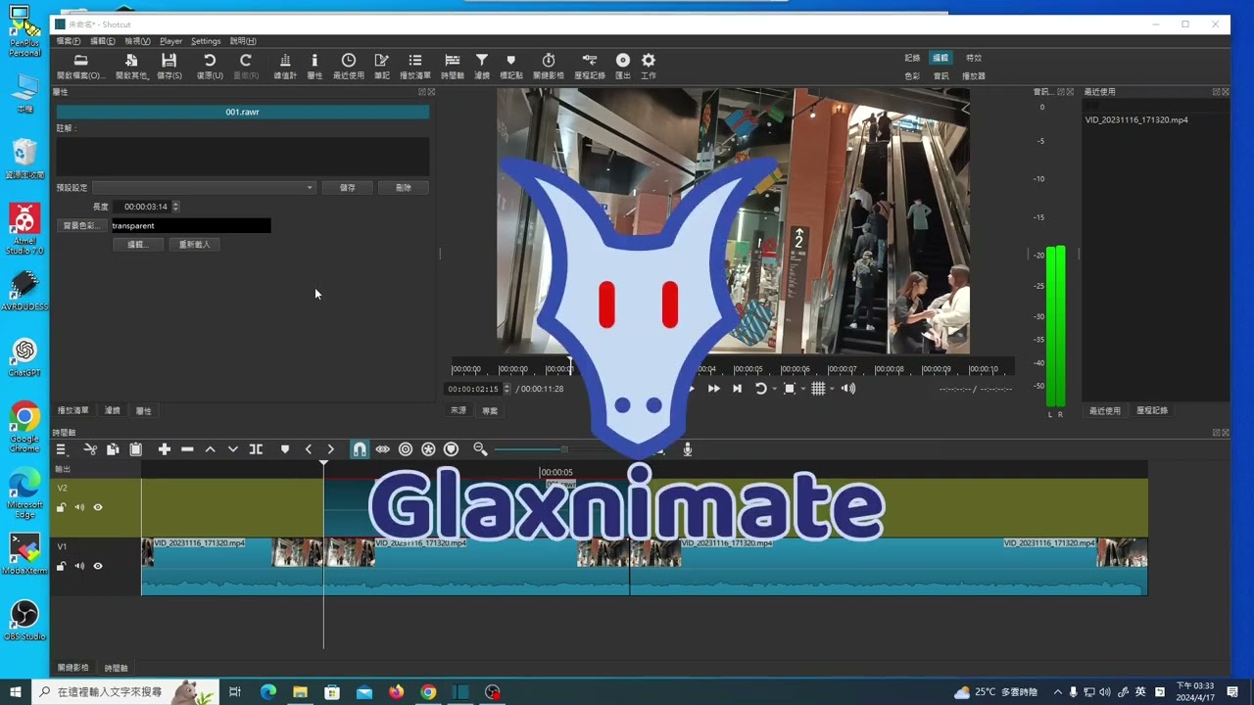The height and width of the screenshot is (705, 1254).
Task: Toggle the lock on track V2
Action: 61,507
